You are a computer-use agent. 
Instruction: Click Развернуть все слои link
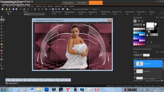[x=153, y=59]
